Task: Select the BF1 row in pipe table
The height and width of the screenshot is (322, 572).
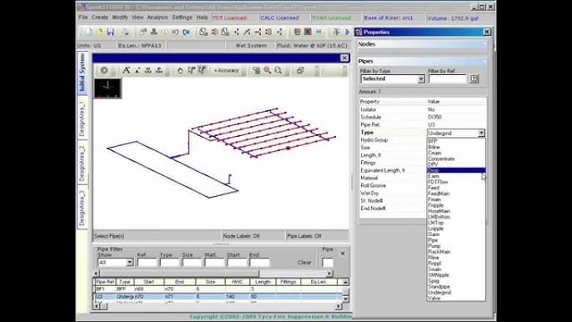Action: coord(218,289)
